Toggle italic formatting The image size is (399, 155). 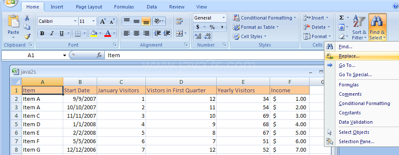[x=52, y=33]
